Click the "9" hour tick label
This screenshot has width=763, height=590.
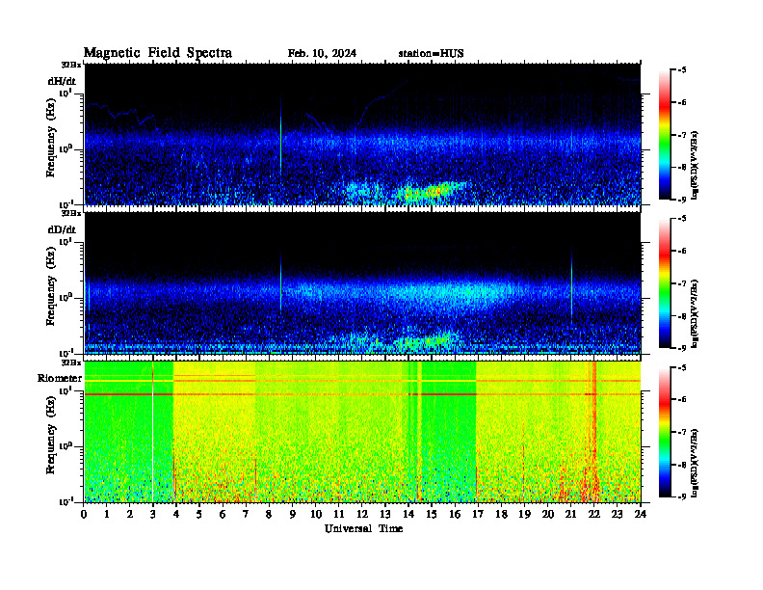(293, 514)
